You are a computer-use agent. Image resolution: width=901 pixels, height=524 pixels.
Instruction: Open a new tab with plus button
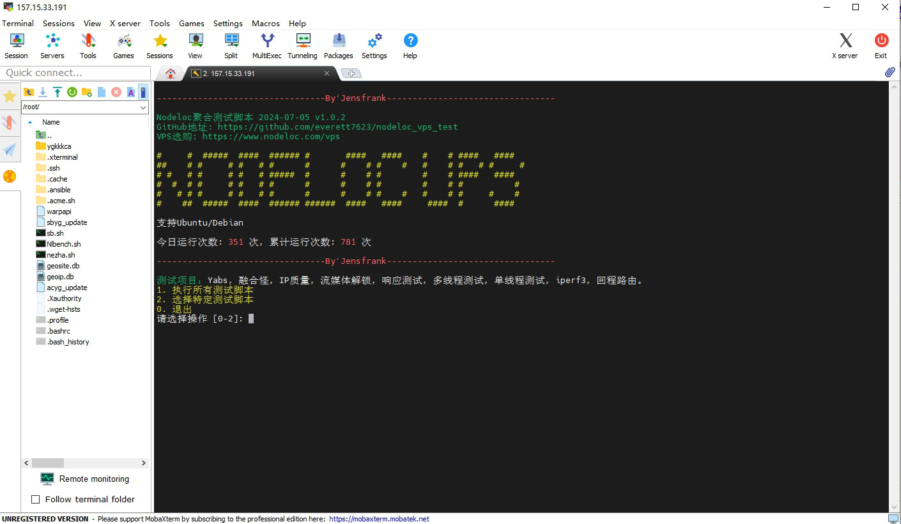pyautogui.click(x=351, y=73)
